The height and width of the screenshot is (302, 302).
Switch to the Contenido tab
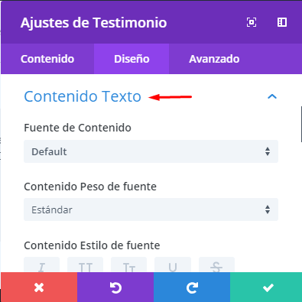click(x=47, y=59)
